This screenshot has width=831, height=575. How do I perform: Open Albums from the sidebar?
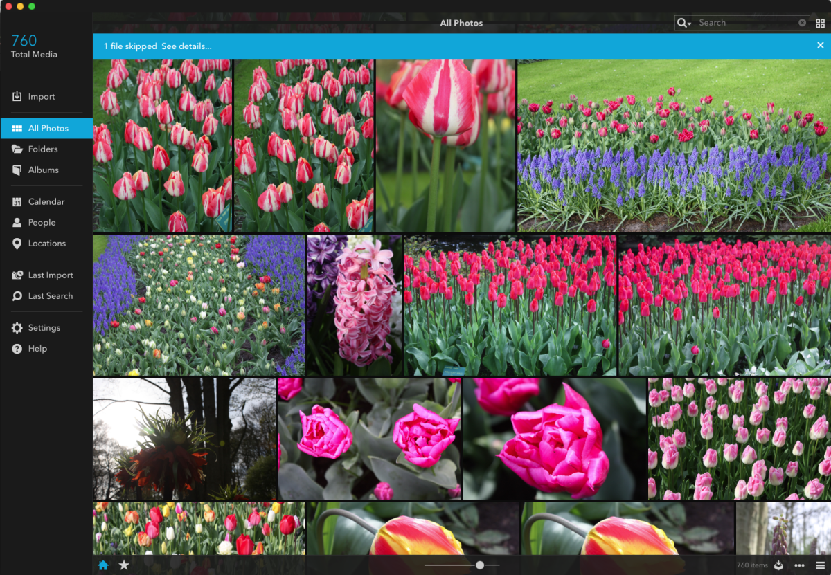click(x=43, y=170)
